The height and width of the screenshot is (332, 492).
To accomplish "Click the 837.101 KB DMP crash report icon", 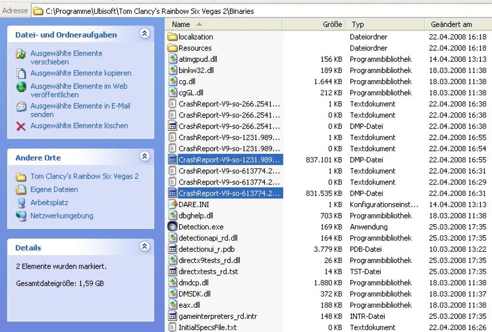I will click(x=173, y=160).
